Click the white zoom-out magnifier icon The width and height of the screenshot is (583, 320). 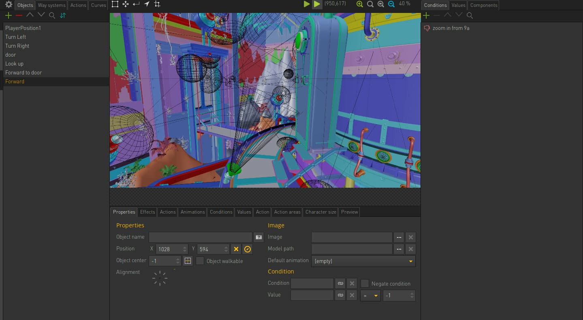(x=381, y=4)
